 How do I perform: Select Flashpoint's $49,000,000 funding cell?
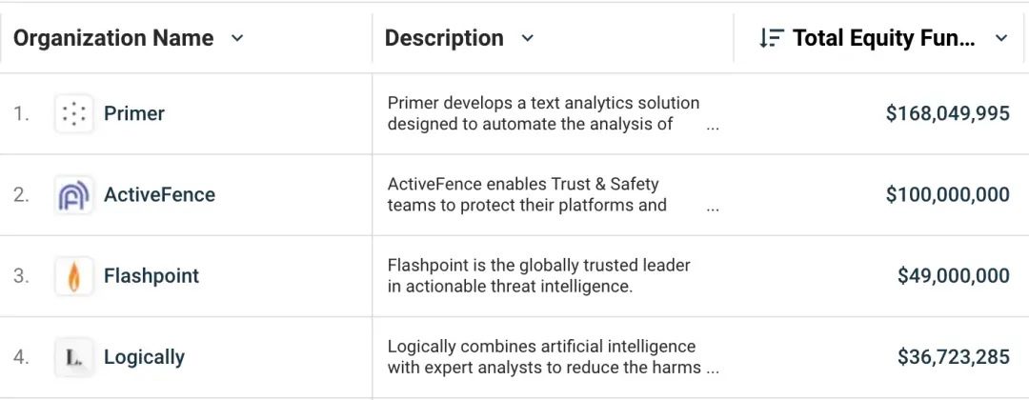[953, 276]
